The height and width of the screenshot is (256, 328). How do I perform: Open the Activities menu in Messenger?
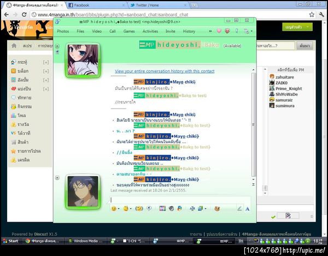[150, 31]
